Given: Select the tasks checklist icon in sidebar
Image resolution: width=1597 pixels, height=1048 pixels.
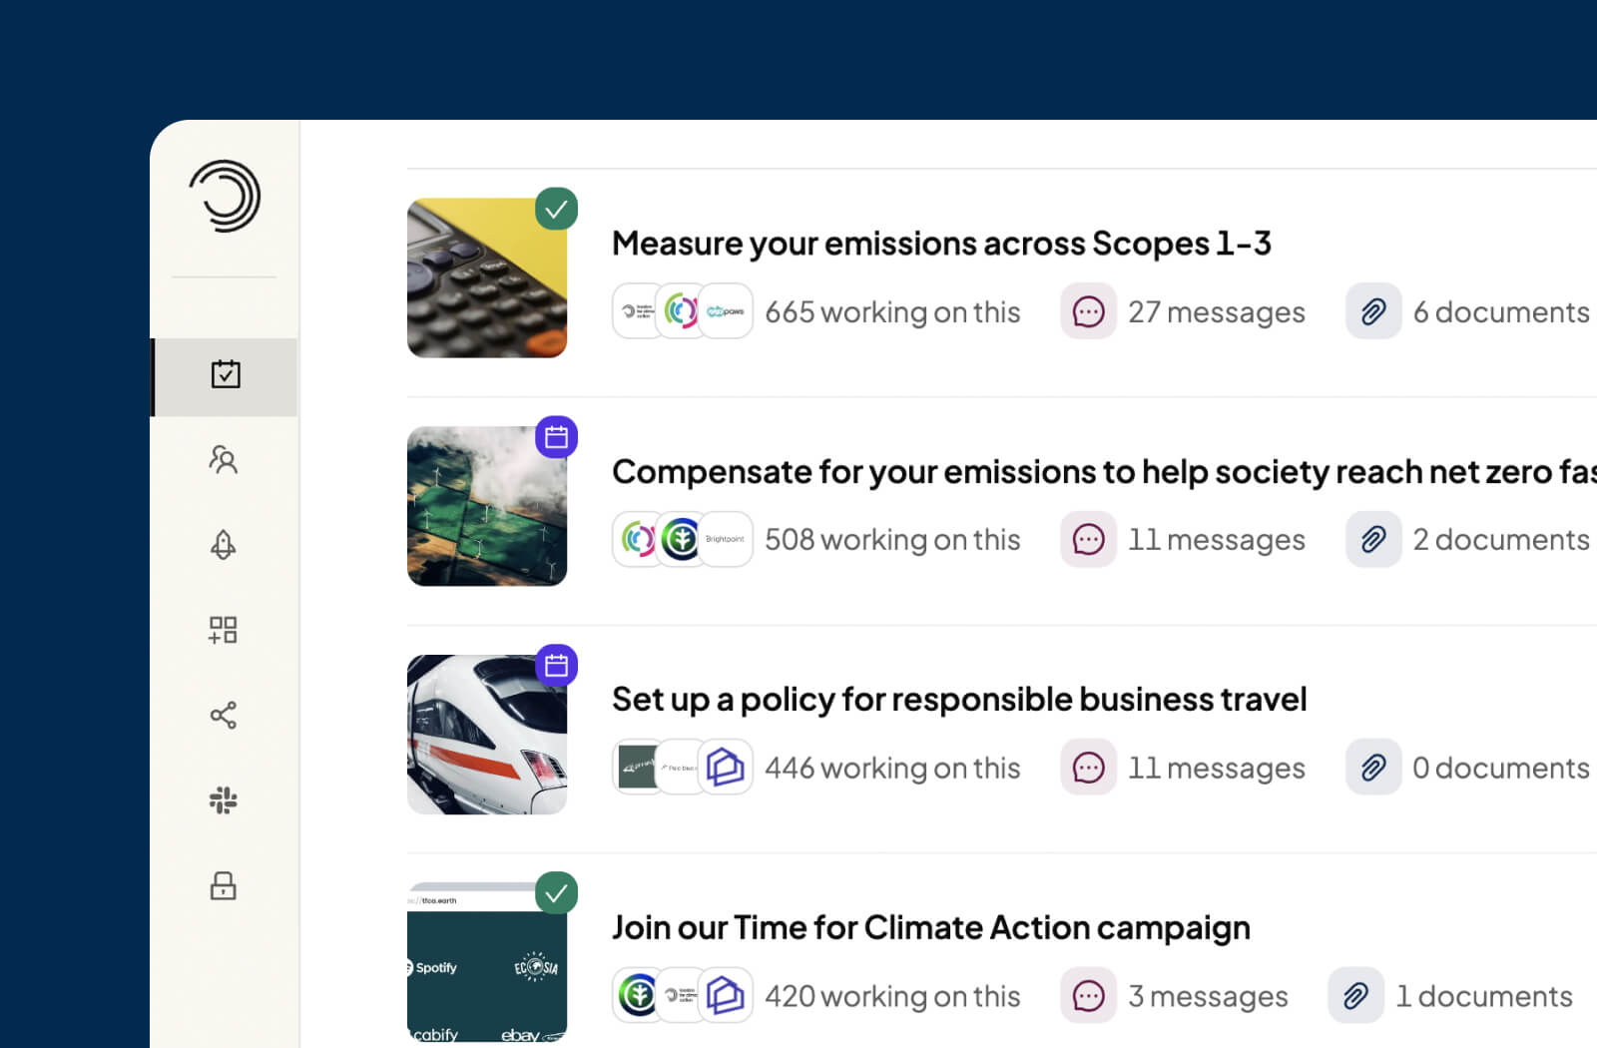Looking at the screenshot, I should pos(227,375).
